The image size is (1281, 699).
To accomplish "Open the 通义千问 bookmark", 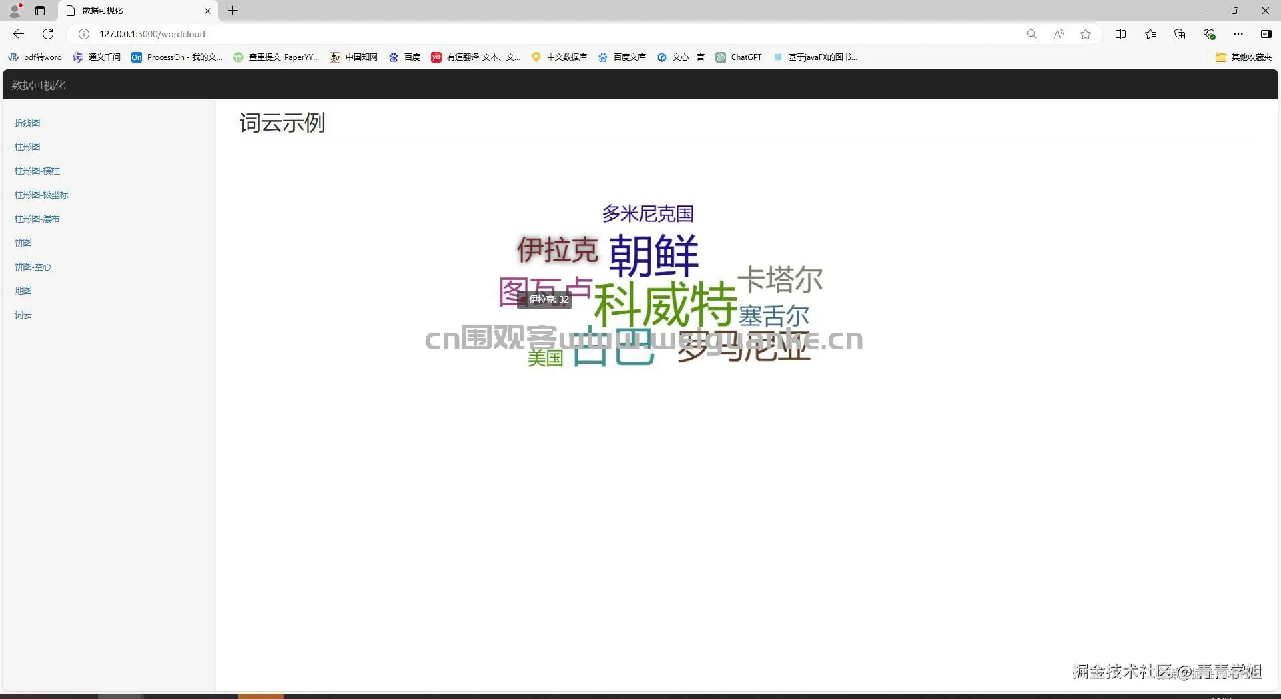I will point(97,57).
